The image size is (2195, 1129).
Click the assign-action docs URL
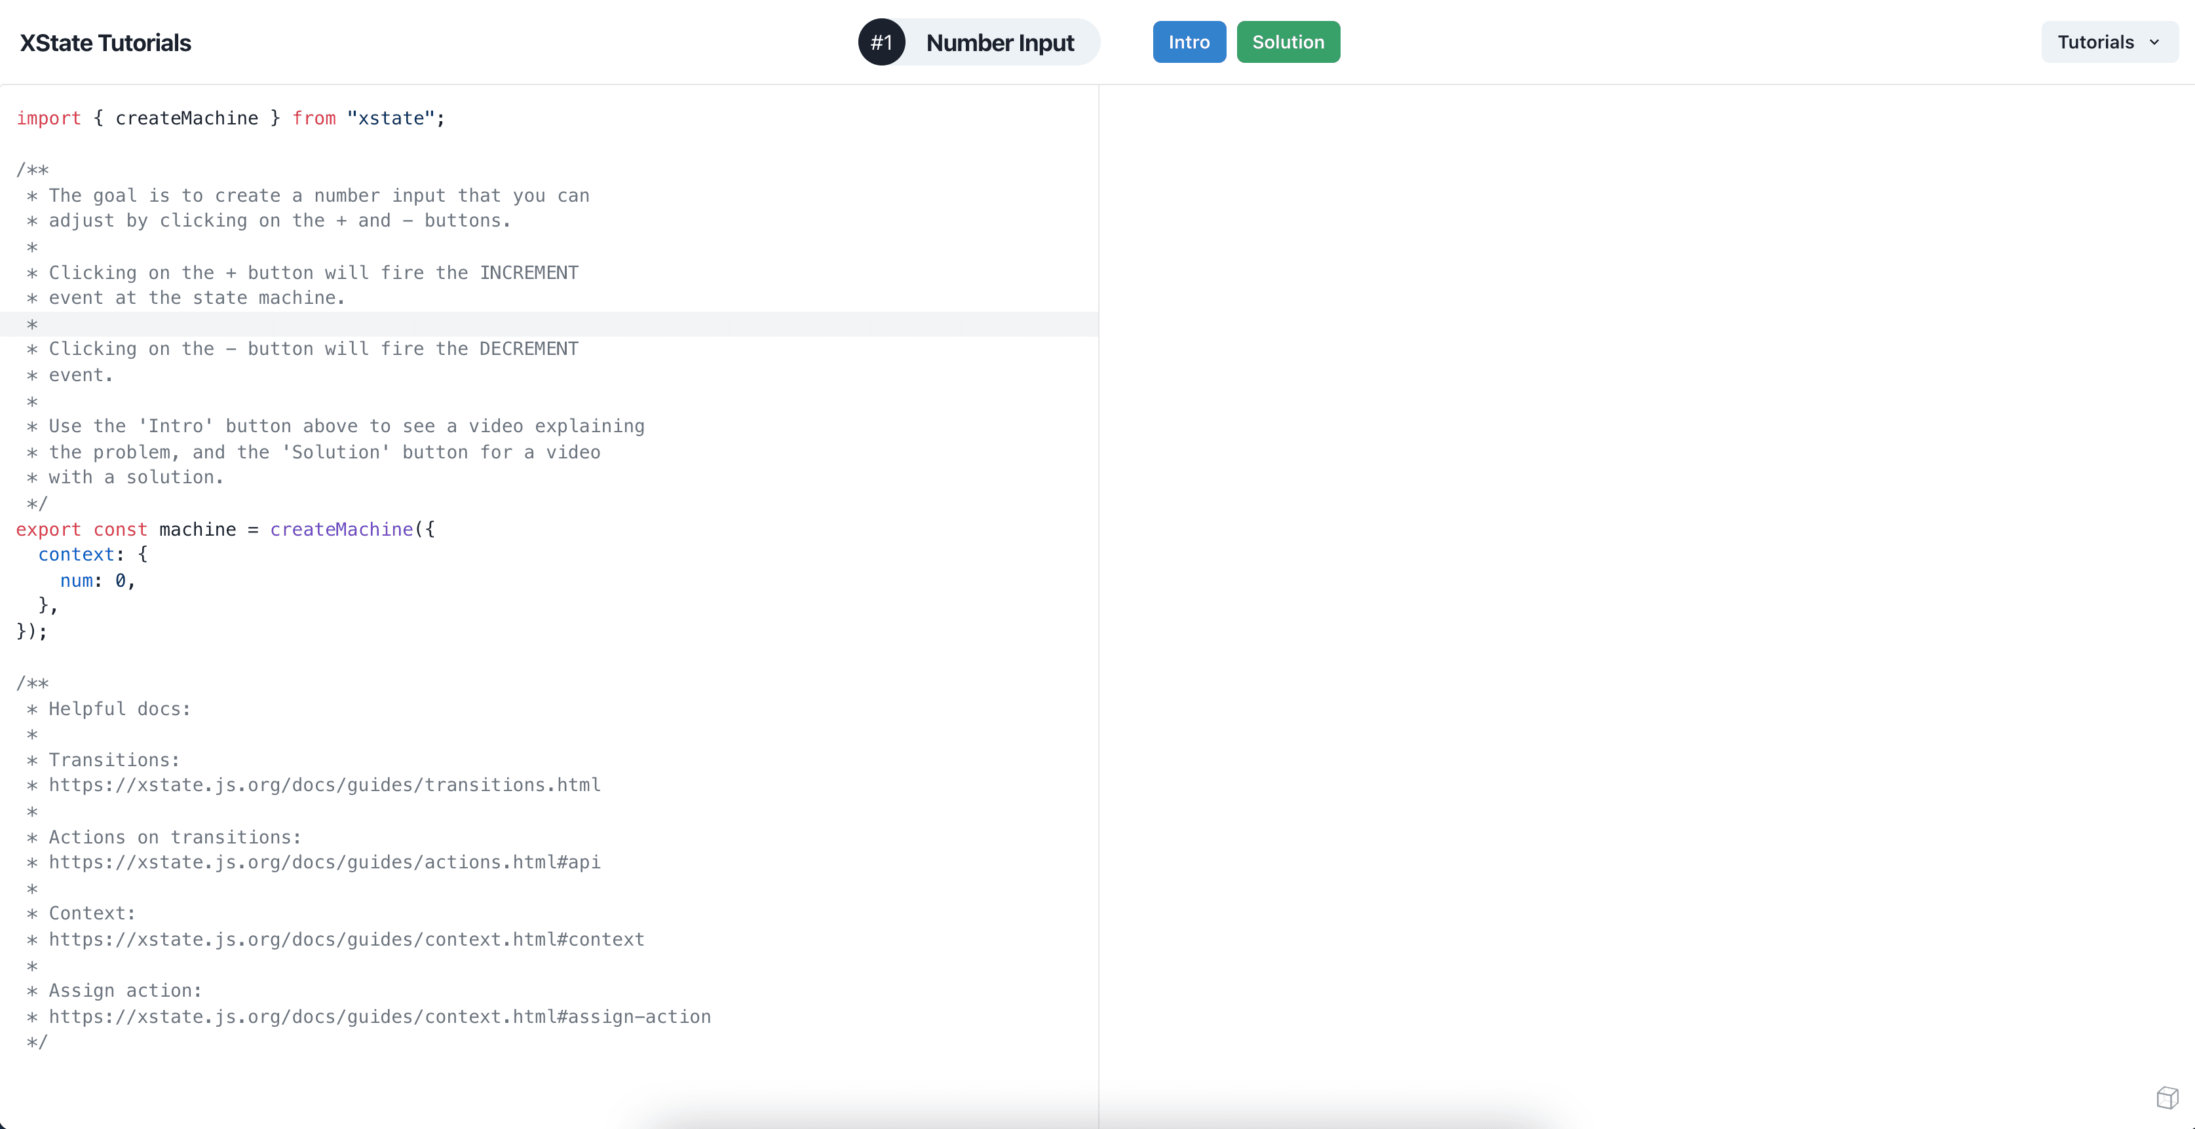(x=379, y=1016)
